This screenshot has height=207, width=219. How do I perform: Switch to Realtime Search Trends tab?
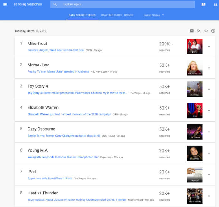point(117,15)
